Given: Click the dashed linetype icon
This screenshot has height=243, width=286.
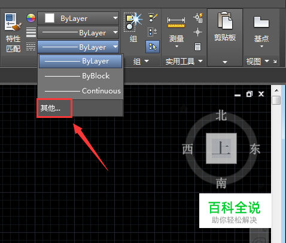Looking at the screenshot, I should (x=31, y=46).
